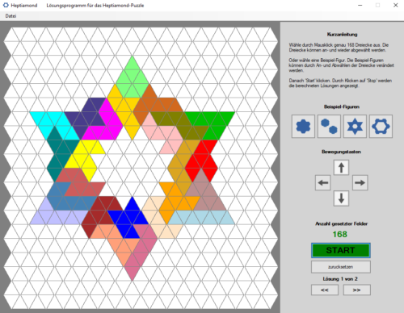Move the figure left with the arrow button

point(323,183)
